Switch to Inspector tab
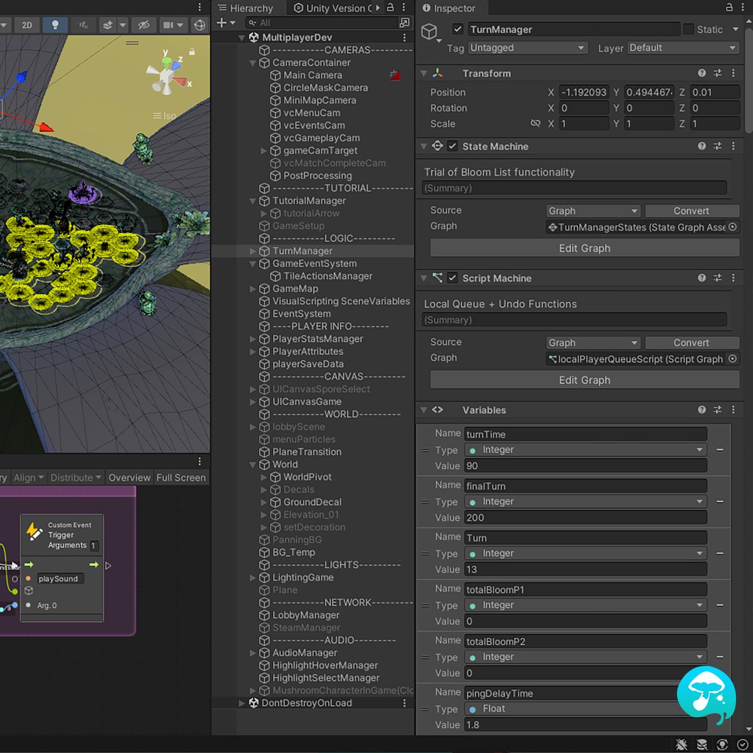Screen dimensions: 753x753 coord(449,8)
